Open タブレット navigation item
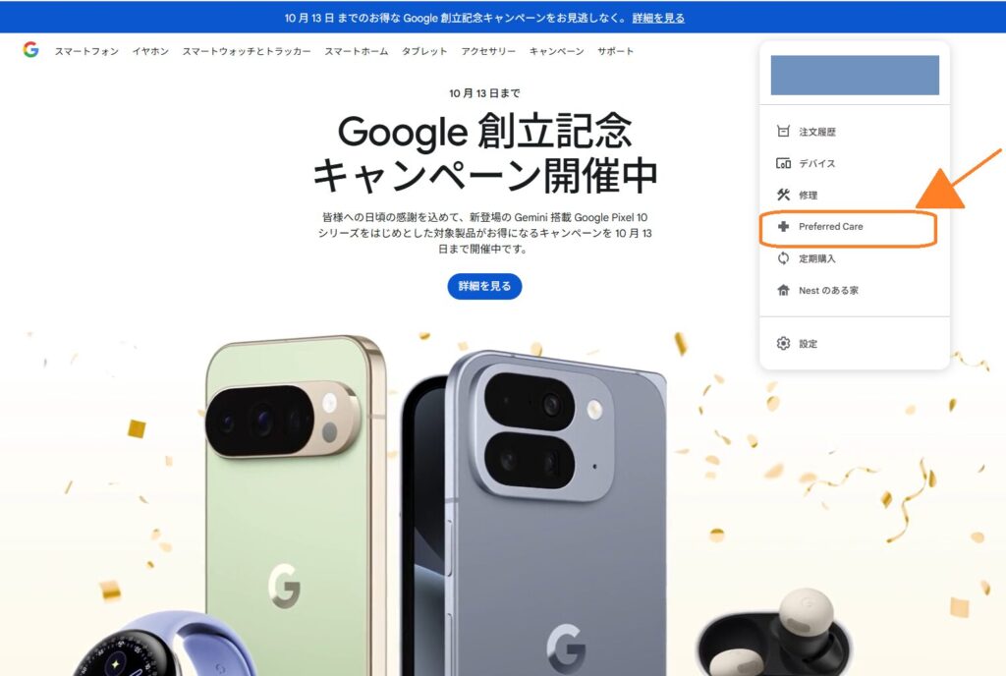This screenshot has height=676, width=1006. [x=424, y=51]
